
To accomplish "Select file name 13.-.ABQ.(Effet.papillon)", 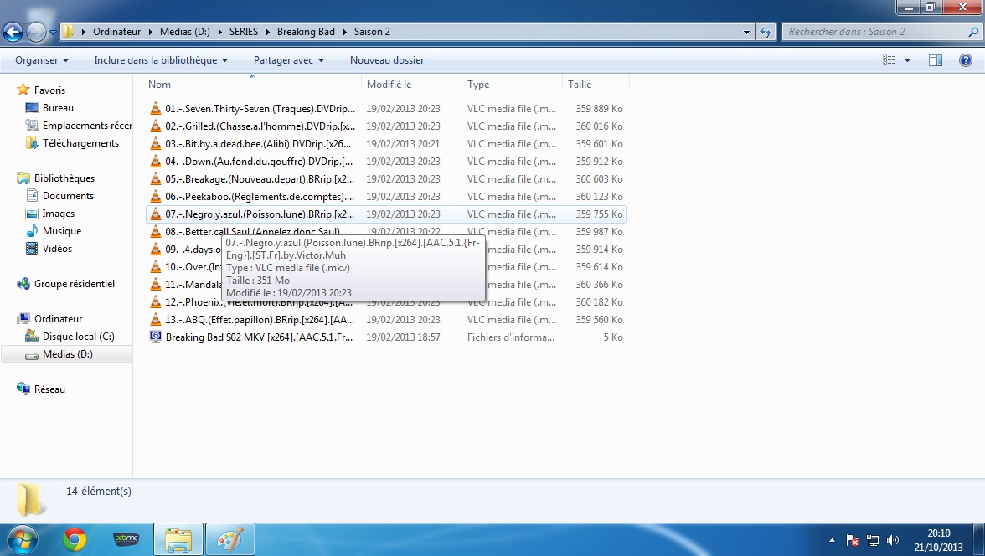I will [x=260, y=320].
